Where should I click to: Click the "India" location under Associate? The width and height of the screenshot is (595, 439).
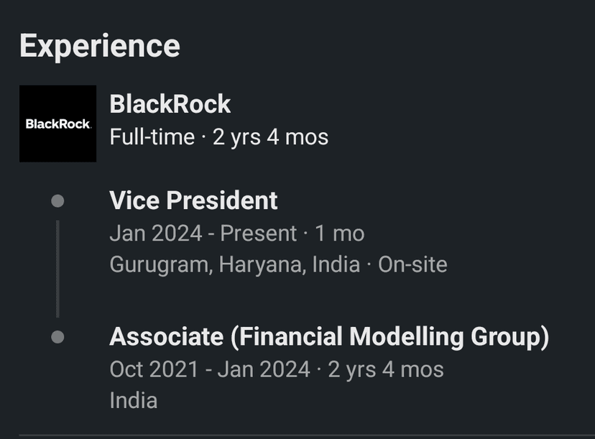(133, 400)
